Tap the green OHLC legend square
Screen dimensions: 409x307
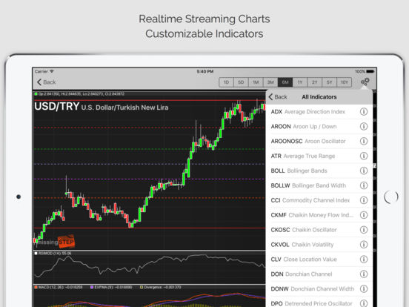tap(36, 94)
